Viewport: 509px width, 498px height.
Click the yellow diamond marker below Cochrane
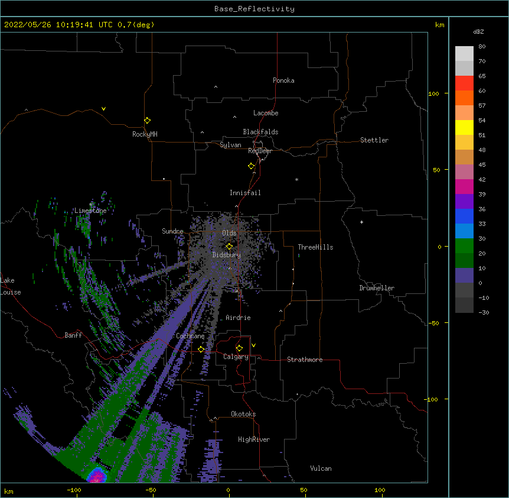[201, 350]
